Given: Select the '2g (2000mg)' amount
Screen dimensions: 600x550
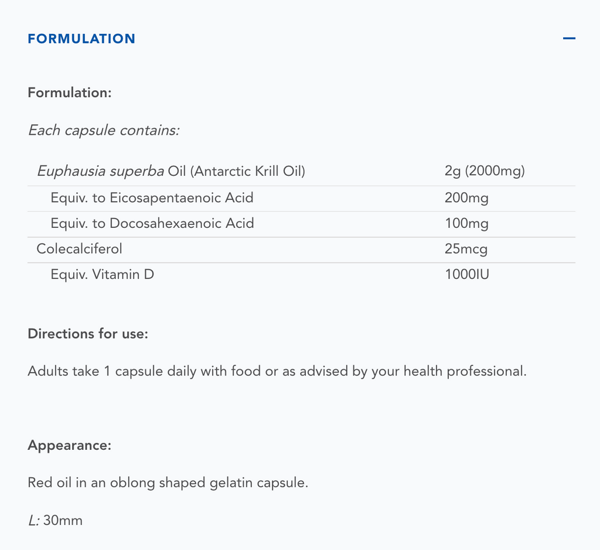Looking at the screenshot, I should click(485, 172).
